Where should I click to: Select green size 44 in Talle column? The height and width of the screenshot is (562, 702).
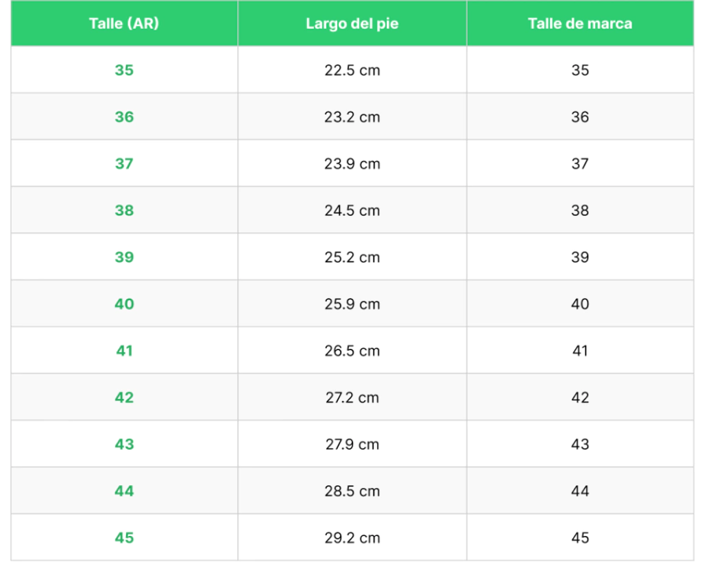tap(124, 491)
